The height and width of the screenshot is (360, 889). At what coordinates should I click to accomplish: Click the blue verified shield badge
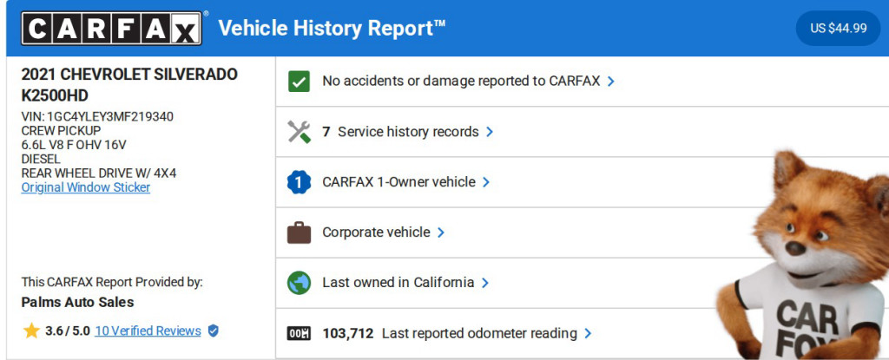214,331
